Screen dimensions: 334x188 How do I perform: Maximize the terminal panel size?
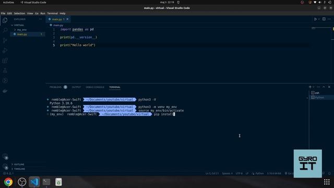pyautogui.click(x=324, y=87)
